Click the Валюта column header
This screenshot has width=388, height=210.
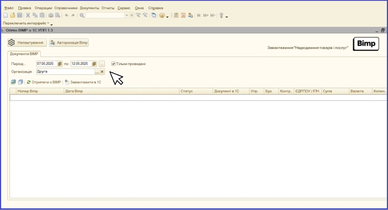pos(360,91)
